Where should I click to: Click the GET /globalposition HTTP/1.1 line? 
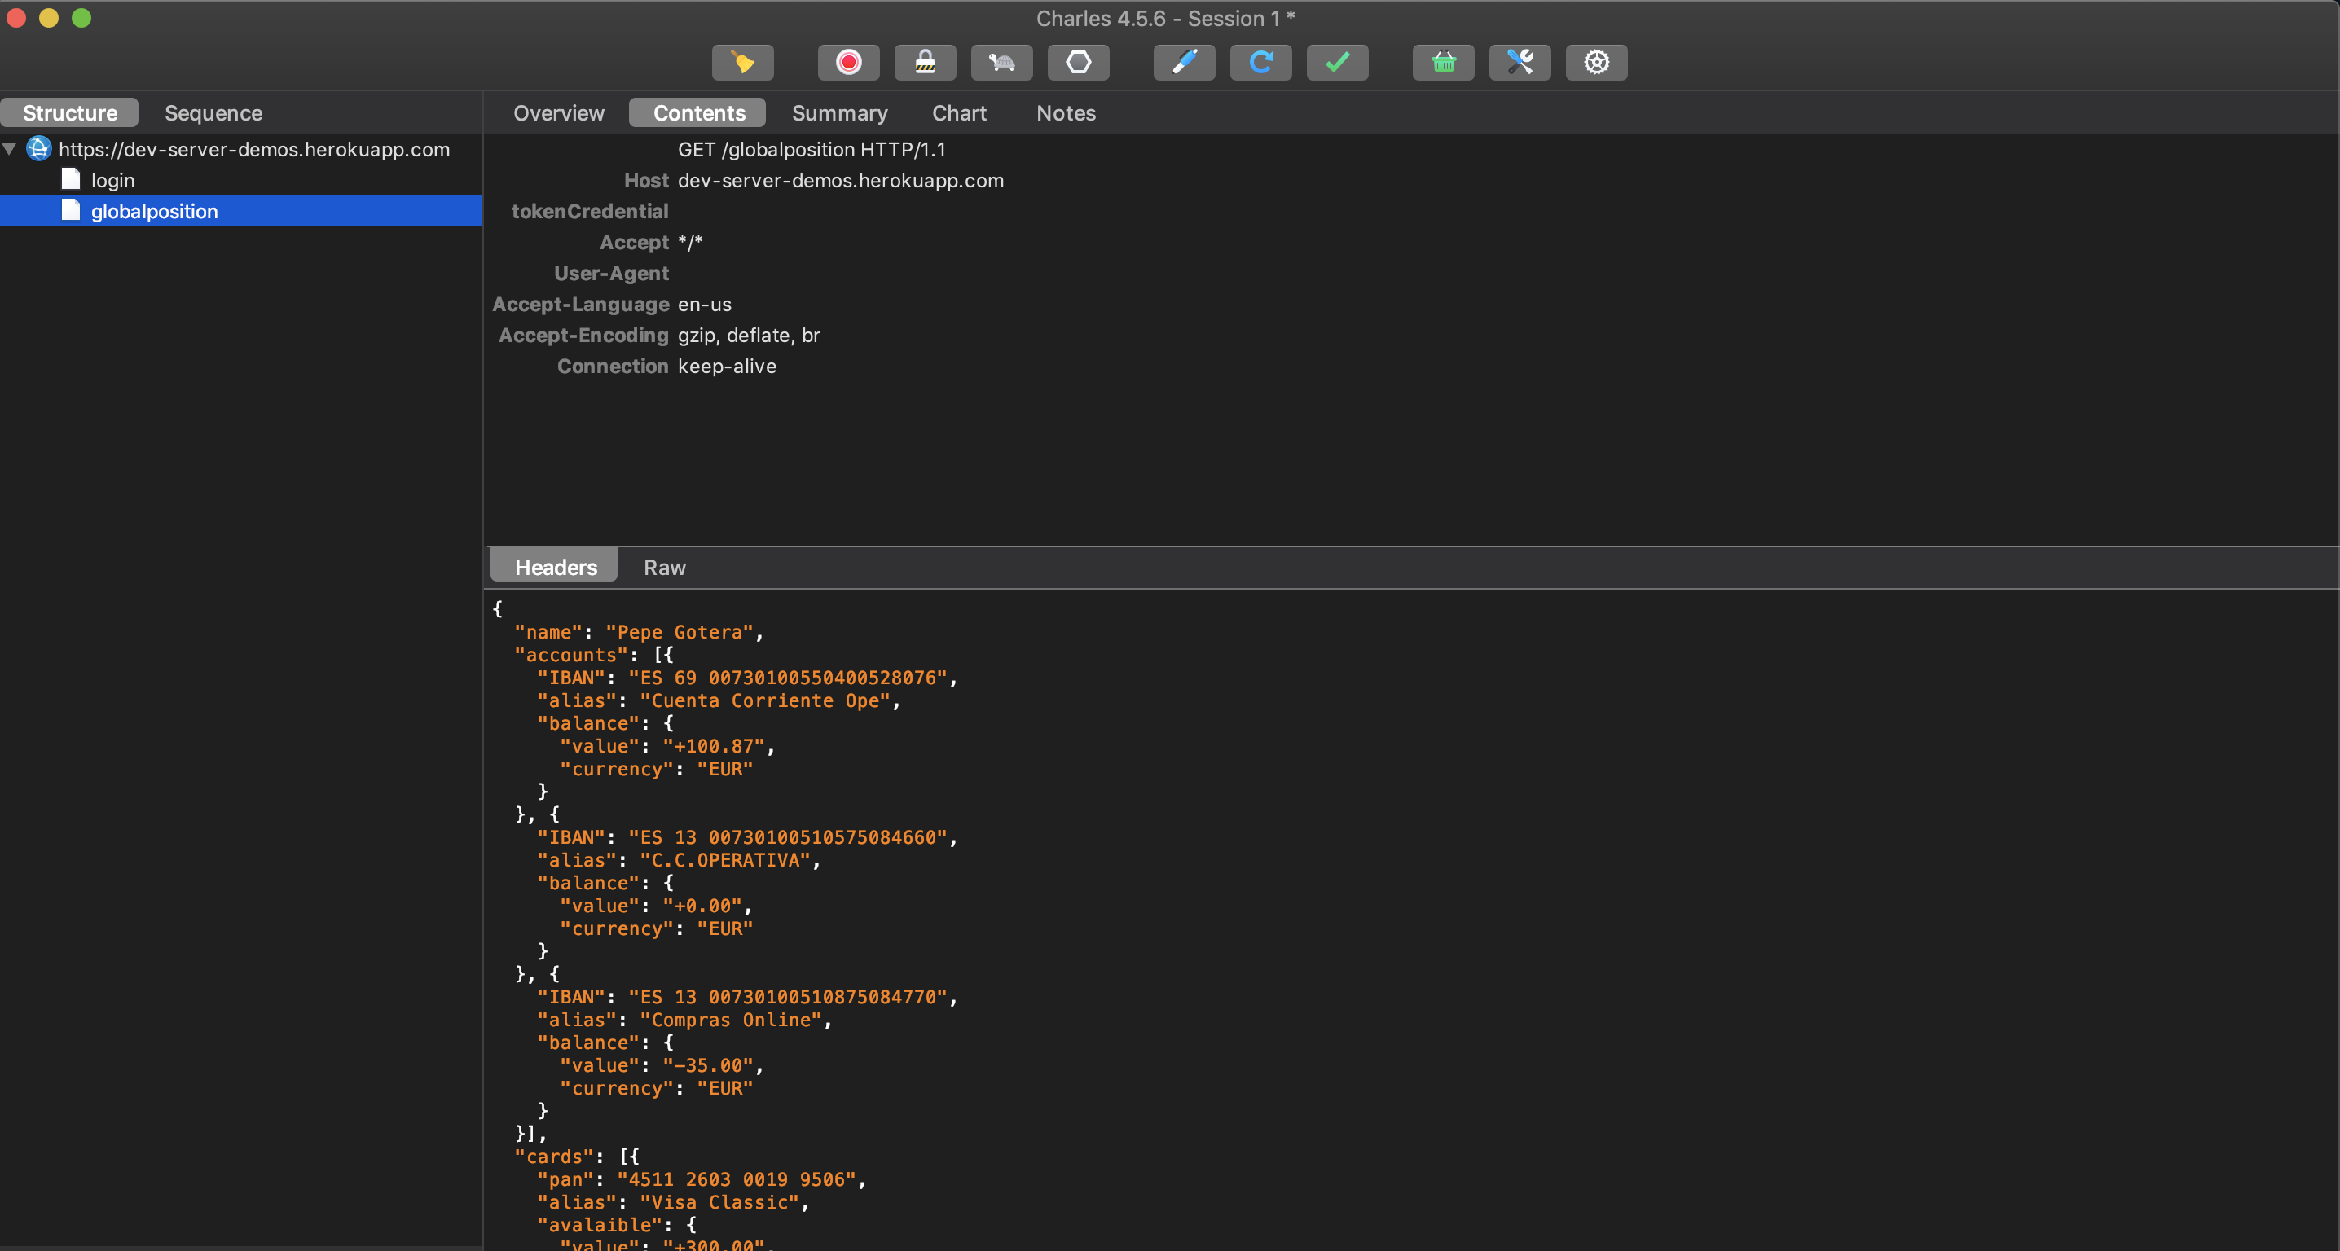pos(812,149)
